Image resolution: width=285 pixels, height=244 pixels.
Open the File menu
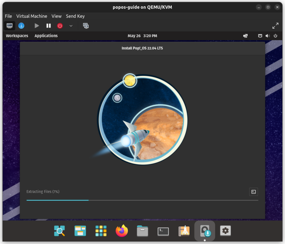[8, 16]
